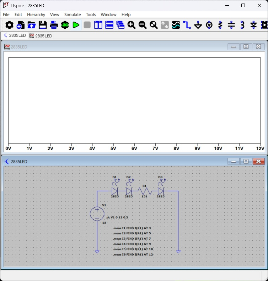Switch to the 2835LED waveform tab
Image resolution: width=268 pixels, height=281 pixels.
pyautogui.click(x=41, y=36)
